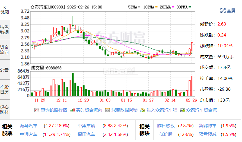This screenshot has width=242, height=142.
Task: Click the 12-11 date axis label
Action: click(61, 100)
